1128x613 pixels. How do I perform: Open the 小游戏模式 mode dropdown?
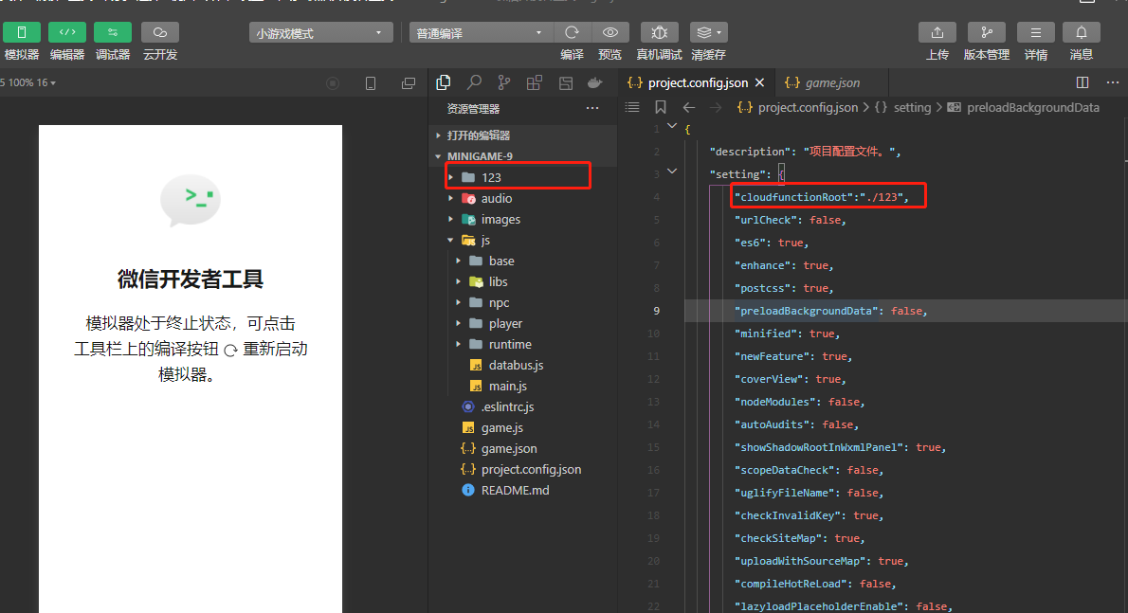320,33
